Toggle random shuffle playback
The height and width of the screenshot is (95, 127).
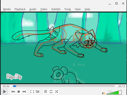56,92
